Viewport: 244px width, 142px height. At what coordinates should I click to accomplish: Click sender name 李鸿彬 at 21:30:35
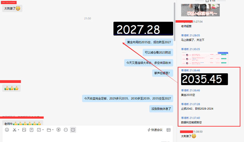(185, 49)
